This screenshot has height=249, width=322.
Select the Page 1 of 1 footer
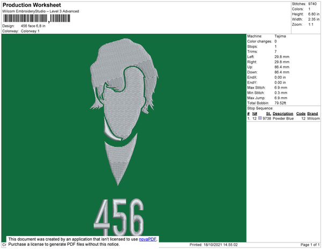pos(310,245)
